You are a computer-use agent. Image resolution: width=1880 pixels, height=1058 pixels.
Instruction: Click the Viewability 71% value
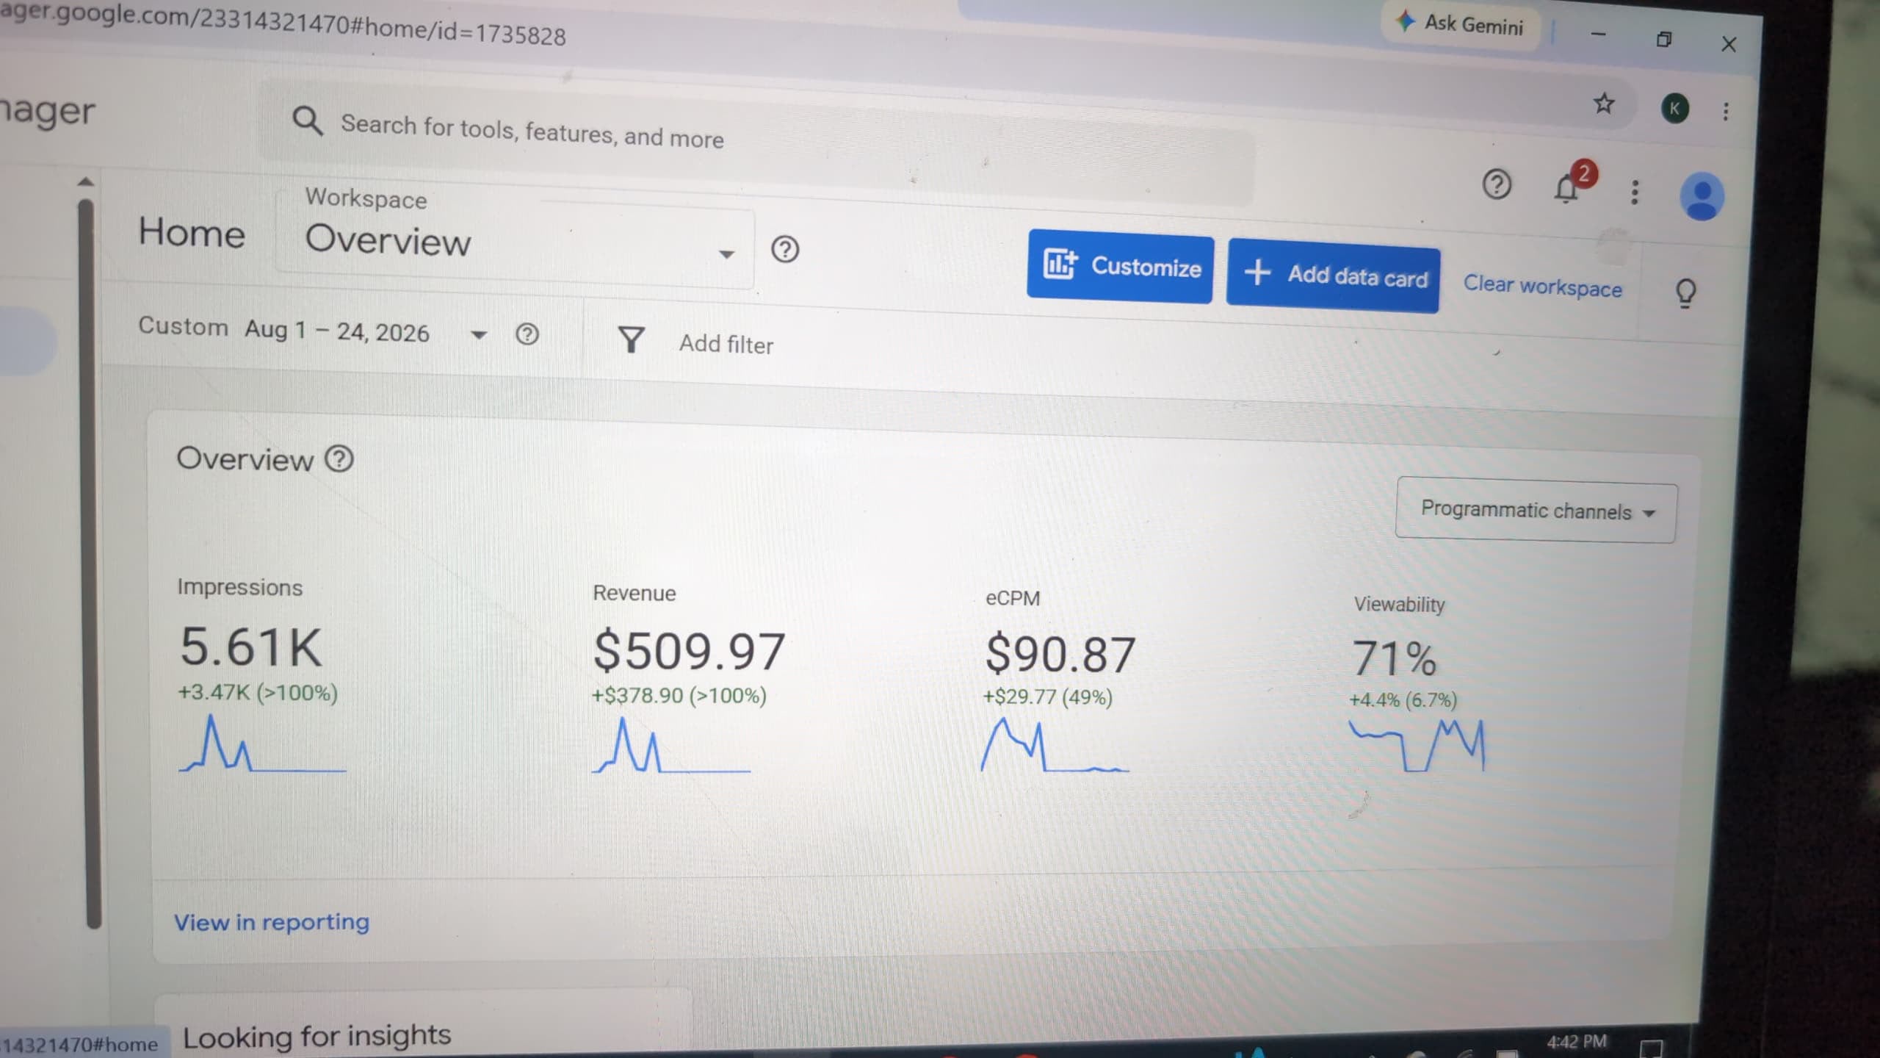click(x=1394, y=658)
